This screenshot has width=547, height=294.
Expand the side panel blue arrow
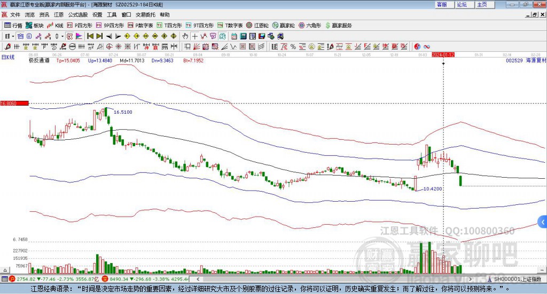coord(543,222)
